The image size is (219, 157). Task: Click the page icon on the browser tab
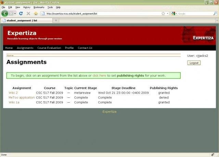click(x=4, y=21)
